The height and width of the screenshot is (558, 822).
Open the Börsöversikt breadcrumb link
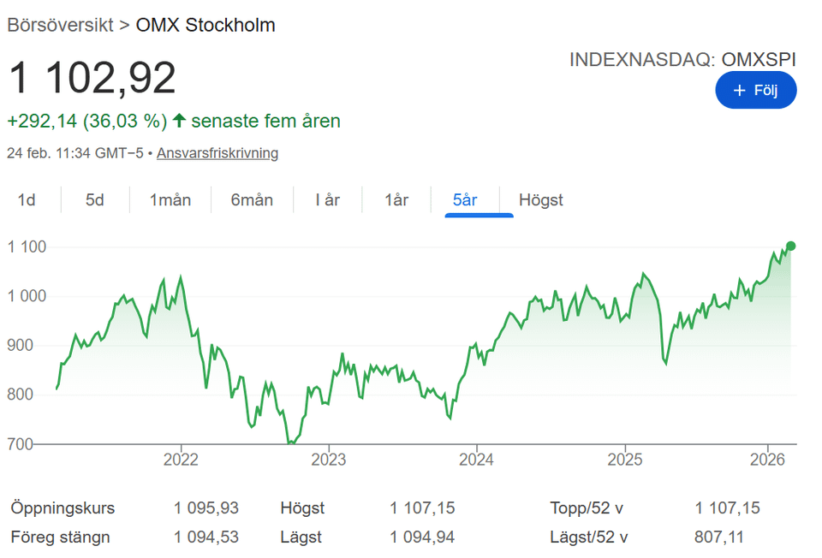tap(60, 25)
